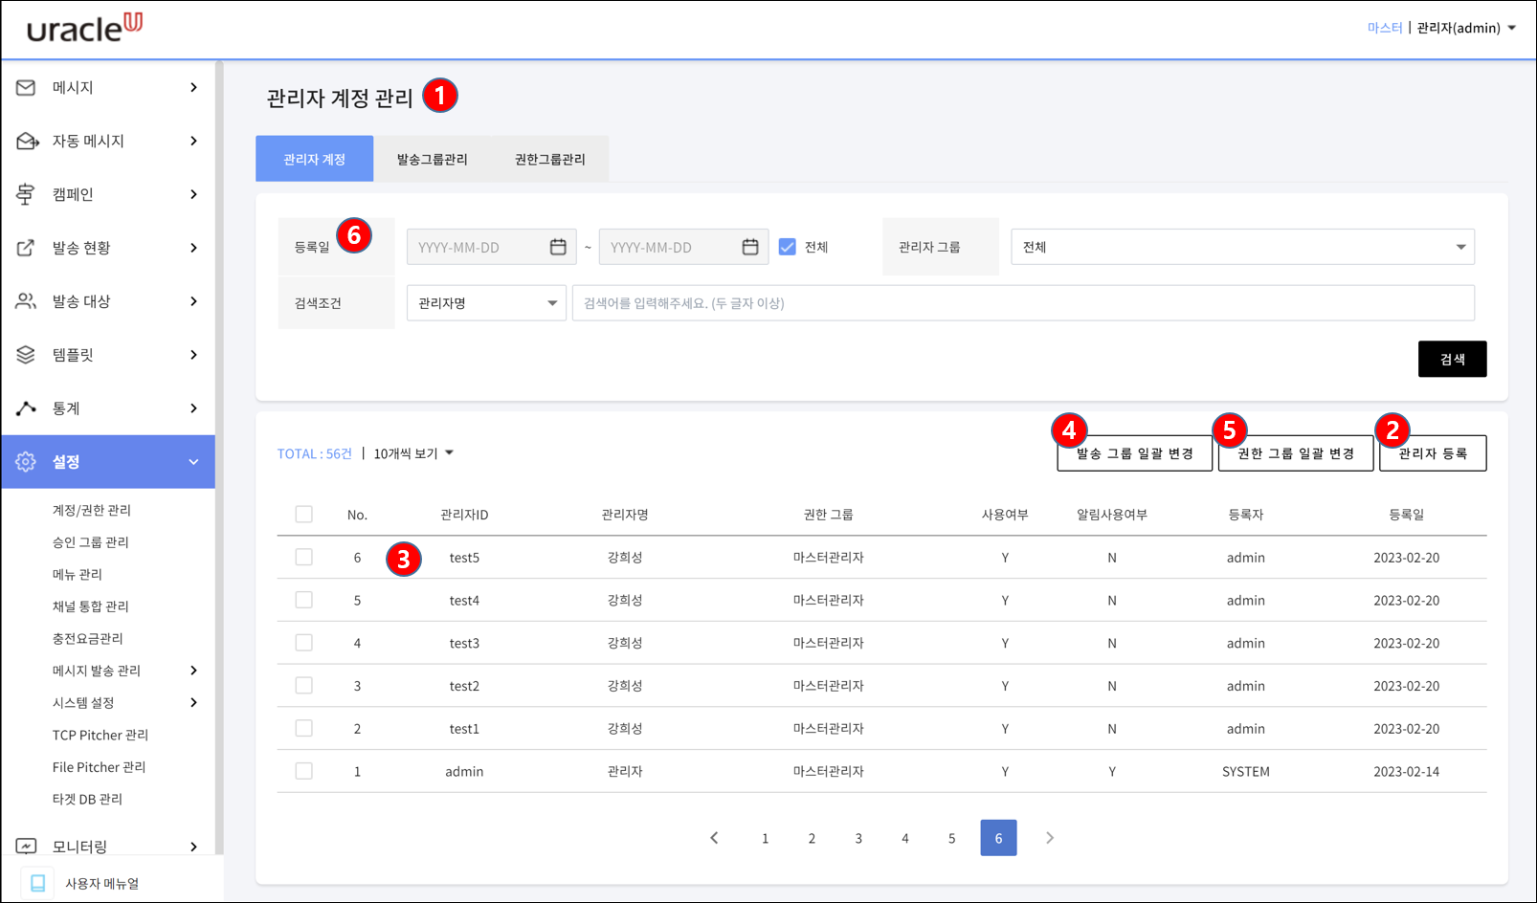Go to page 3 in pagination
The width and height of the screenshot is (1537, 903).
tap(858, 838)
